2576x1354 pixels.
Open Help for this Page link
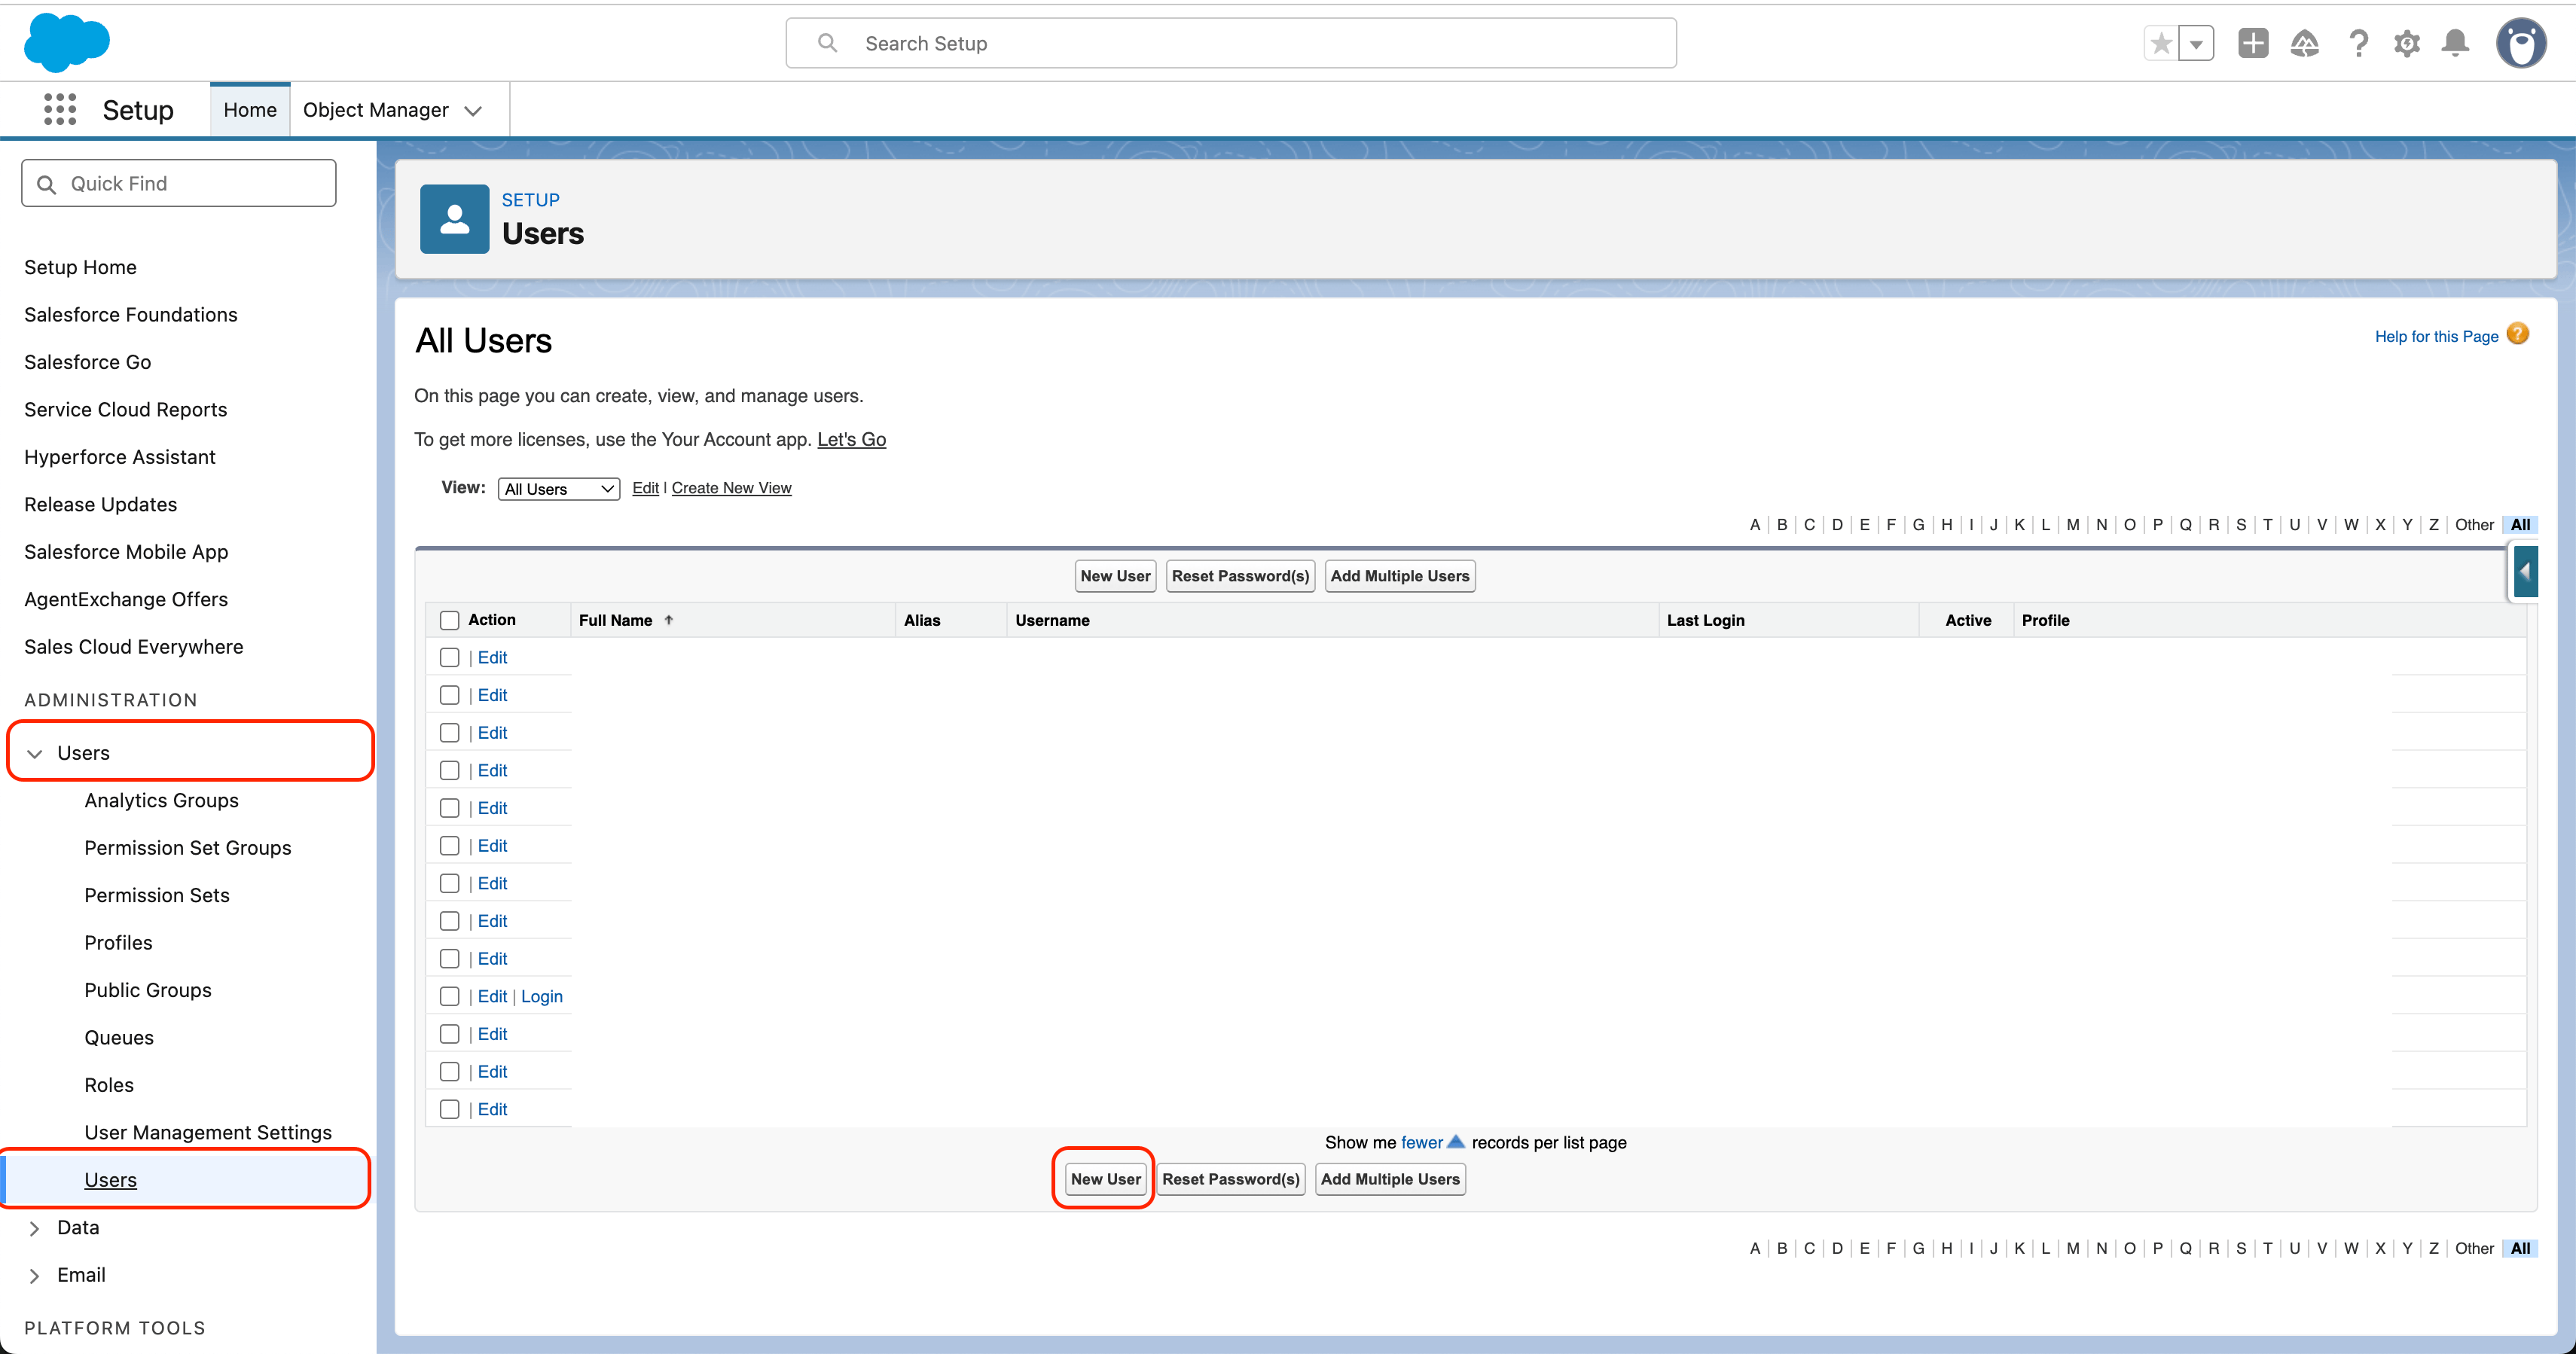click(2436, 336)
